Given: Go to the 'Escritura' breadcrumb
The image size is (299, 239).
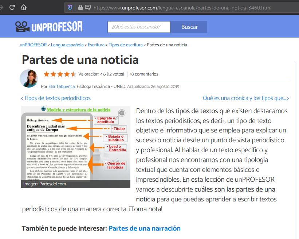Looking at the screenshot, I should coord(96,45).
